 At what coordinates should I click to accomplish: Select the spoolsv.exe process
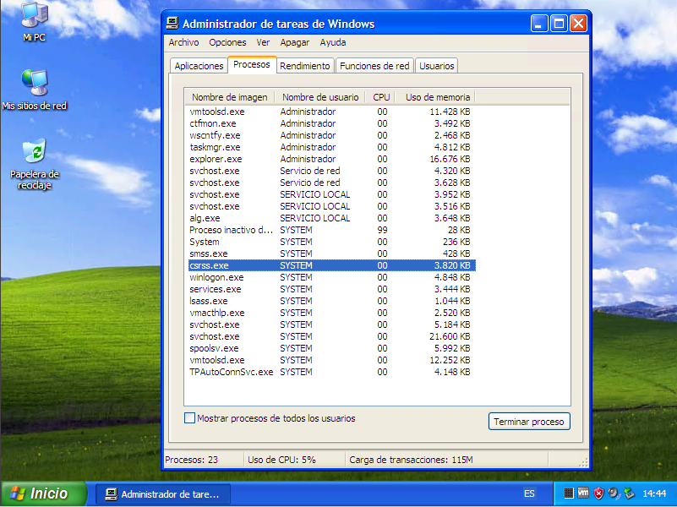click(331, 348)
